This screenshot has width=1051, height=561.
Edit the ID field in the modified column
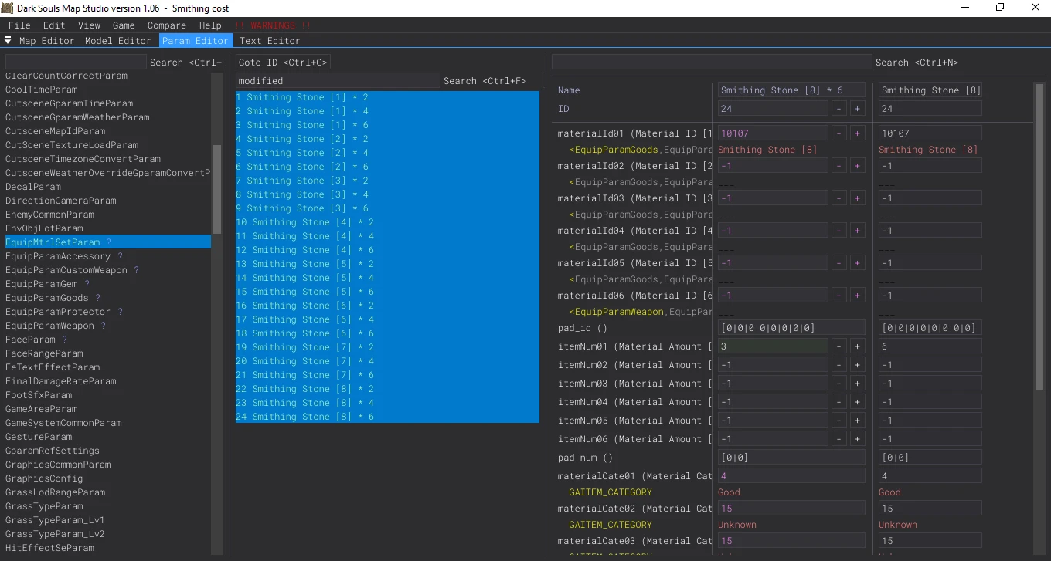click(x=773, y=109)
